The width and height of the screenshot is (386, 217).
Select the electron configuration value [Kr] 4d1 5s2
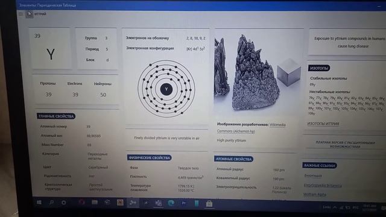[195, 49]
